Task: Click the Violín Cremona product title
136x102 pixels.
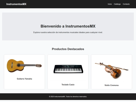Action: click(112, 85)
